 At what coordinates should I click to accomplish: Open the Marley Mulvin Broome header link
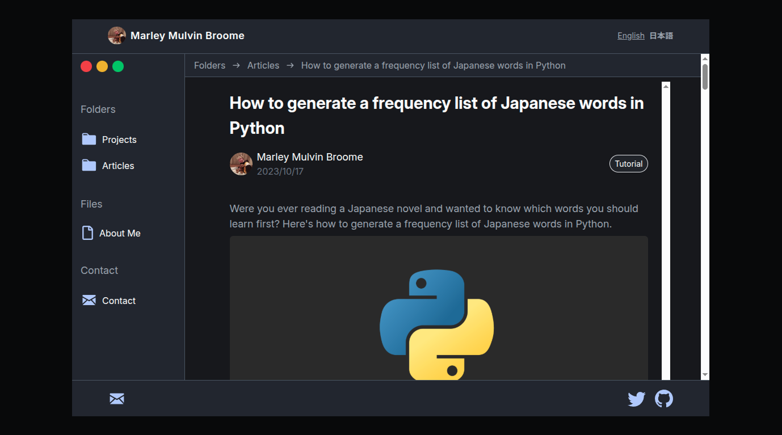pos(187,35)
